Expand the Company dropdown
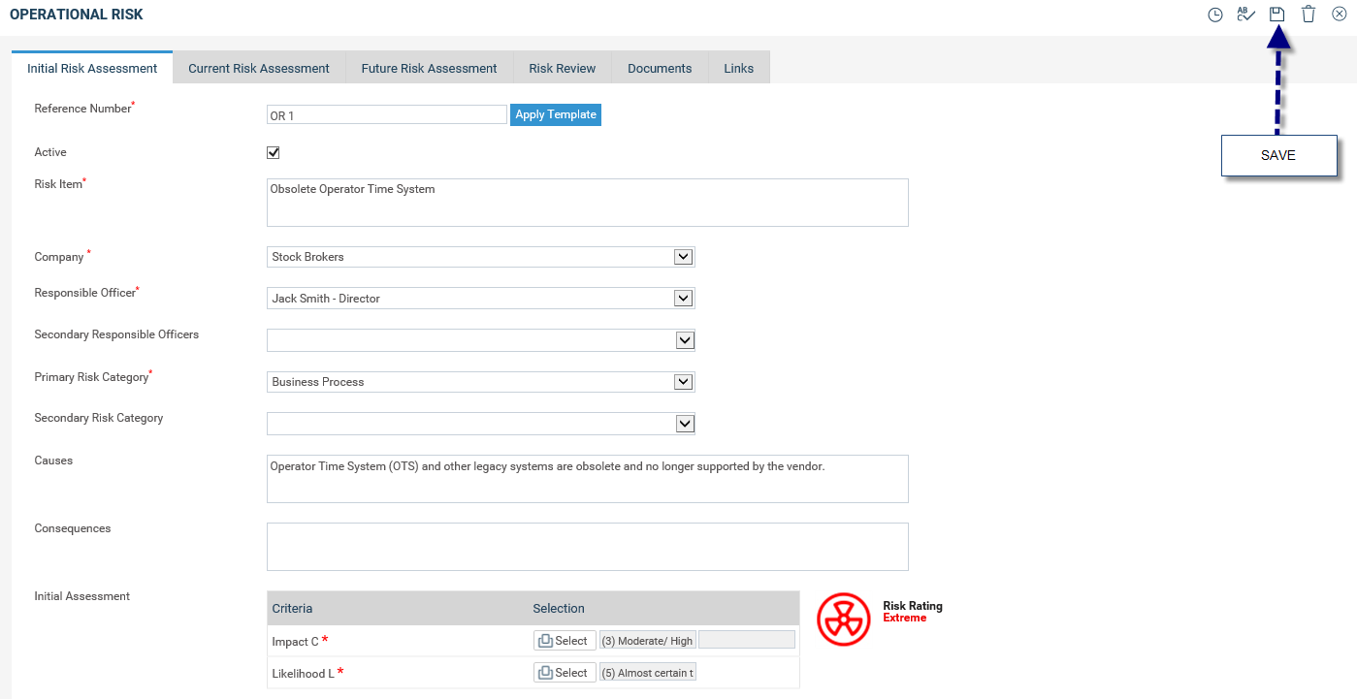Viewport: 1357px width, 699px height. point(683,257)
